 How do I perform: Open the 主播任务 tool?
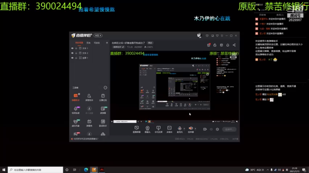pyautogui.click(x=103, y=97)
